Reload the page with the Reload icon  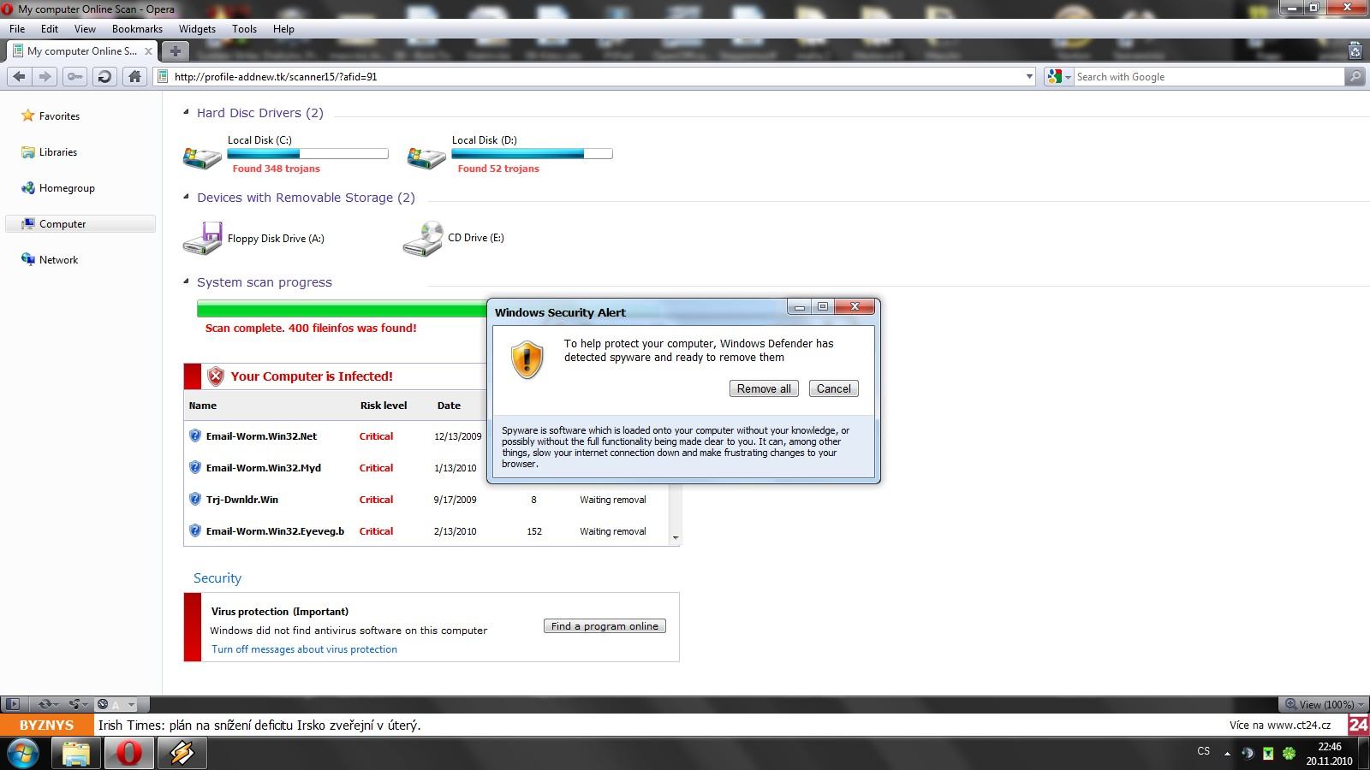coord(104,76)
